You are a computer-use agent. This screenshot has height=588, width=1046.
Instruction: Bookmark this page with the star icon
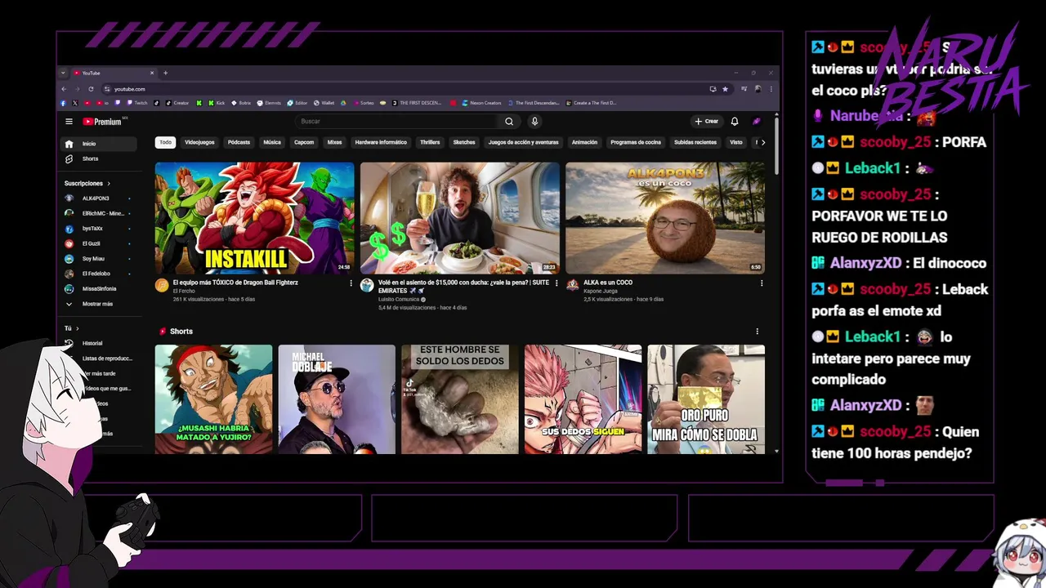(725, 89)
